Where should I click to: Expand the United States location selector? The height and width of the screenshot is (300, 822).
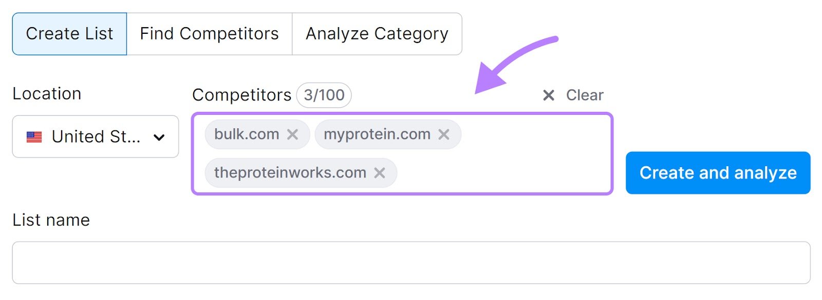pos(96,136)
